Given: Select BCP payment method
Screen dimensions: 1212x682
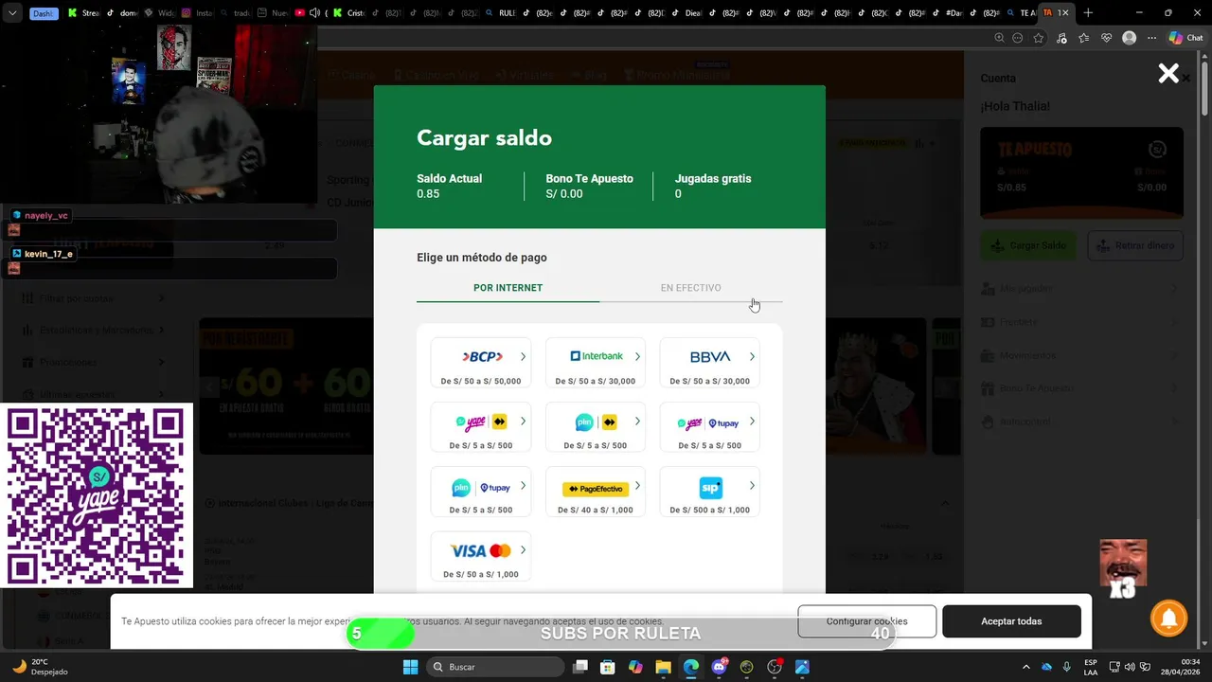Looking at the screenshot, I should click(481, 363).
